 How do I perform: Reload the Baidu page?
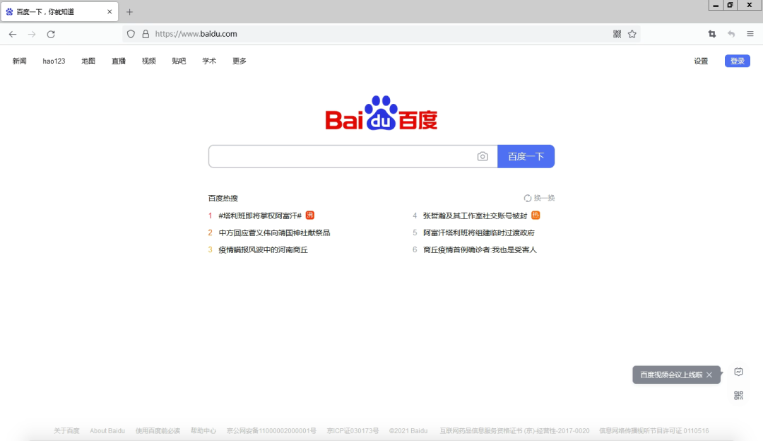51,34
